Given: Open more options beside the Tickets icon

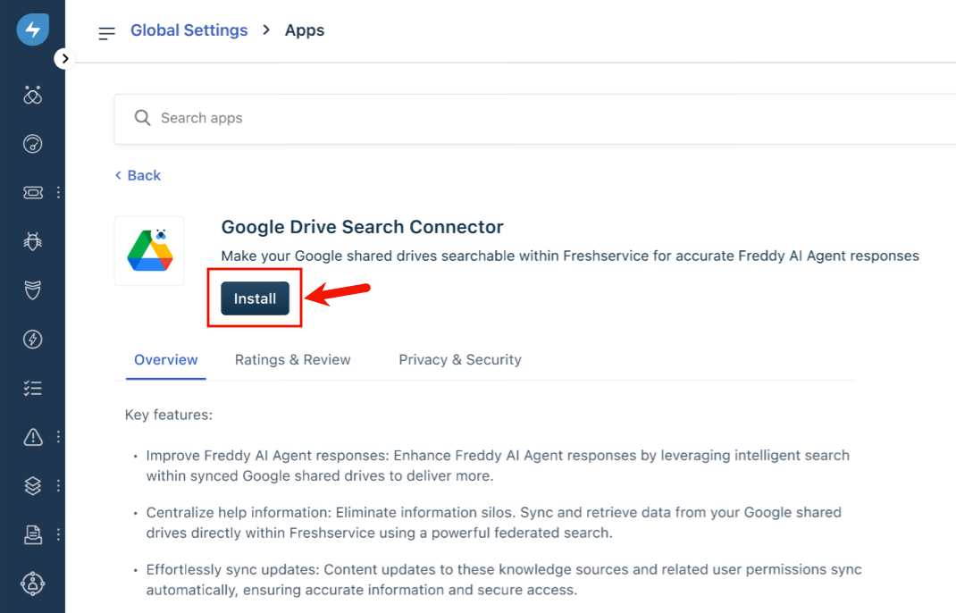Looking at the screenshot, I should (59, 193).
